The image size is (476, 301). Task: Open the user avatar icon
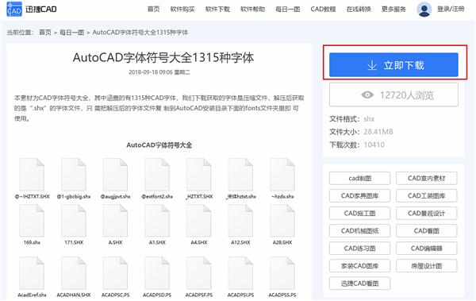[x=424, y=9]
